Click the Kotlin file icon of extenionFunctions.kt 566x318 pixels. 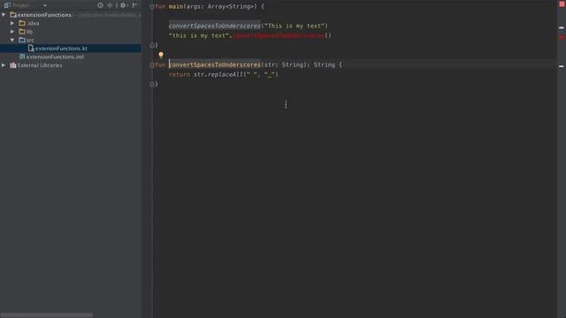coord(31,49)
